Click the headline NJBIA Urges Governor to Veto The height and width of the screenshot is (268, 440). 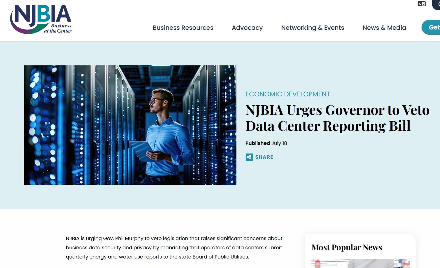point(337,118)
